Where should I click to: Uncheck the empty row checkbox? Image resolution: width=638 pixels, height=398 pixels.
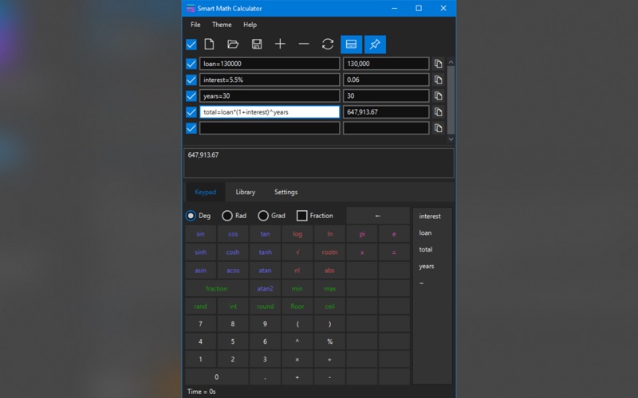191,128
